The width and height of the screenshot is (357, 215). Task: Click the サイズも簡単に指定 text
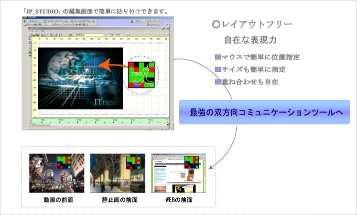coord(254,69)
